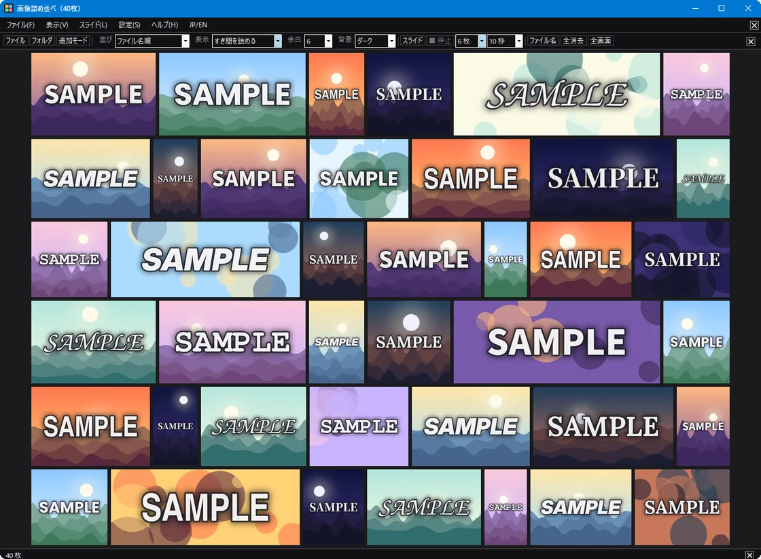
Task: Select the white thumbnail with green circles
Action: 359,179
